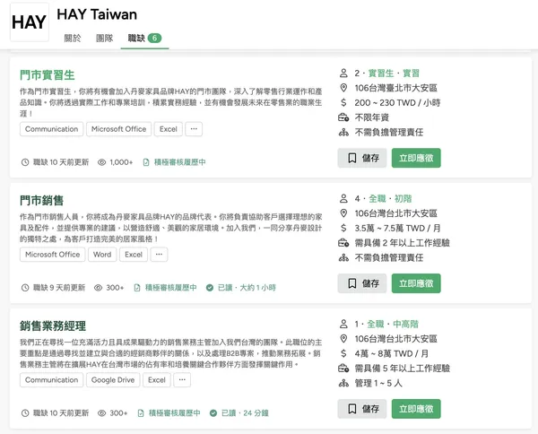The height and width of the screenshot is (434, 538).
Task: Click the 初階 level link
Action: coord(403,199)
